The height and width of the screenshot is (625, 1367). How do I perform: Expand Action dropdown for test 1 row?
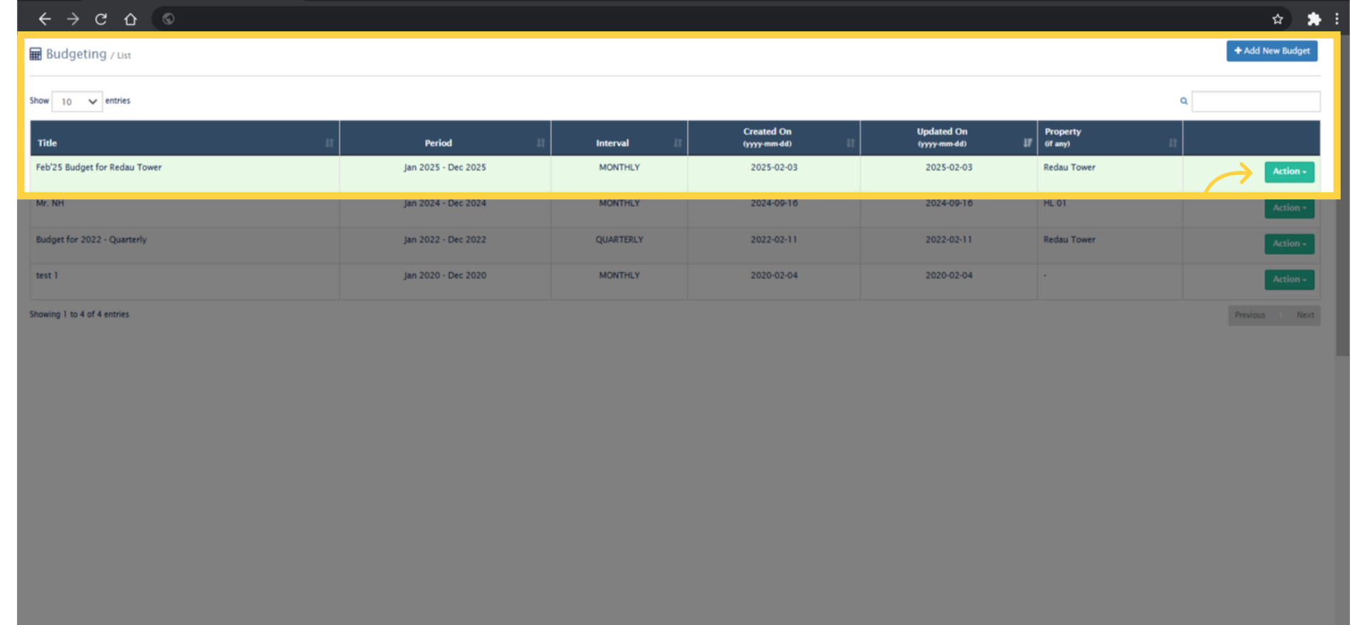click(1289, 280)
